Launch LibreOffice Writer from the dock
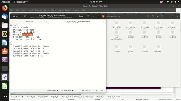 click(x=5, y=43)
